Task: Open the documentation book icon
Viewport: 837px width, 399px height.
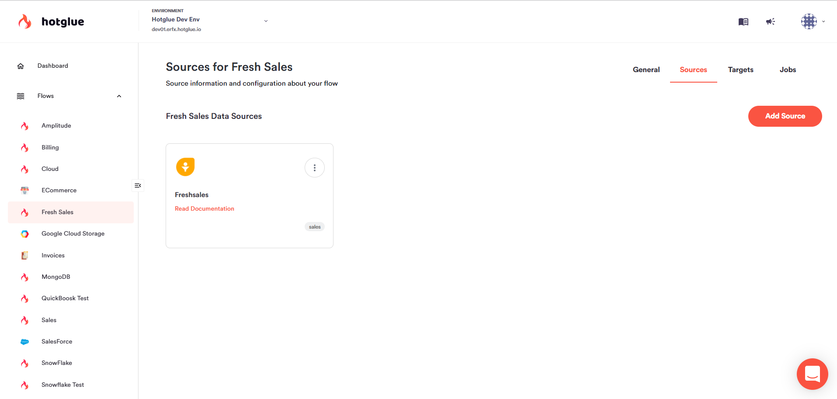Action: point(743,21)
